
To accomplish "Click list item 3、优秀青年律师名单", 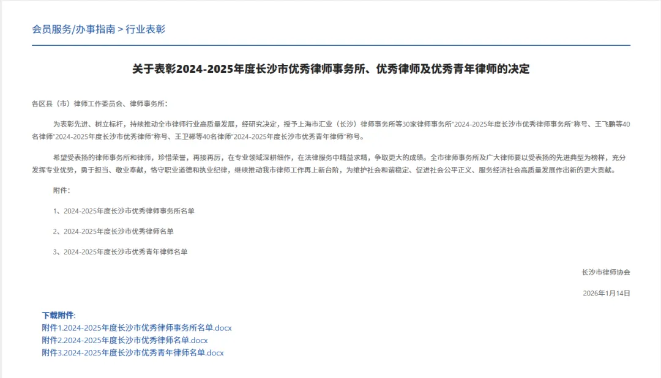I will click(x=120, y=251).
